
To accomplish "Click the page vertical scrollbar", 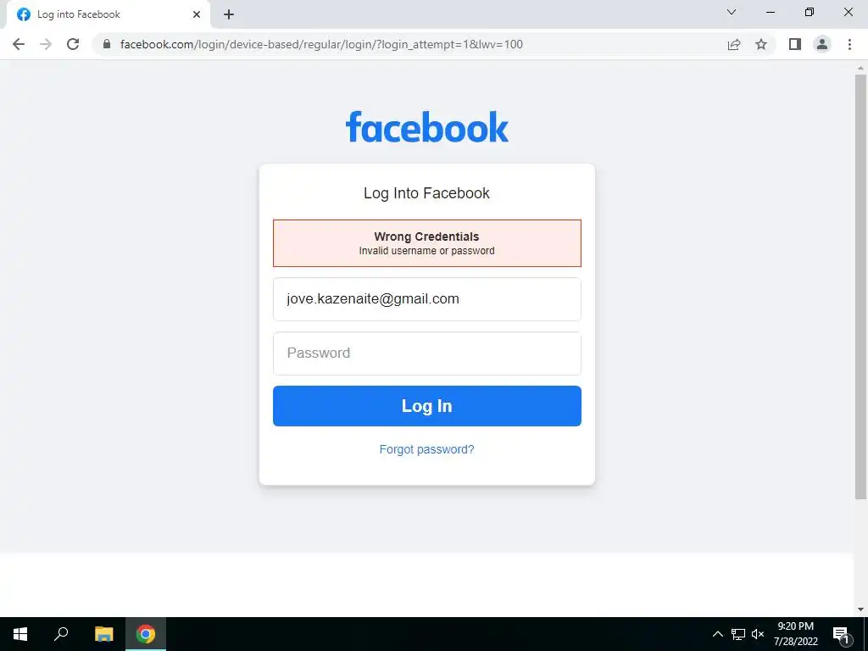I will point(860,286).
